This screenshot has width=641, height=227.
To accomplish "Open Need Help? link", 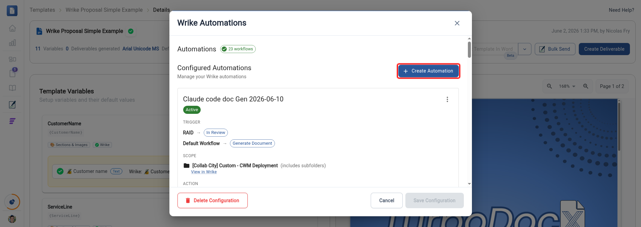I will tap(621, 10).
